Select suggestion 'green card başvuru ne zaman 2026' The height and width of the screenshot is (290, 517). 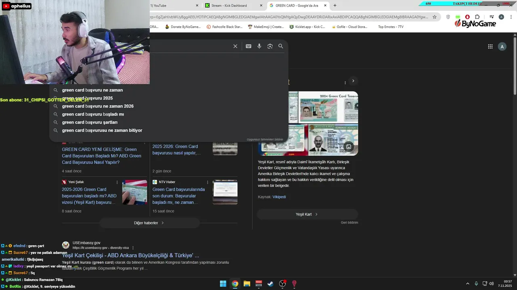point(169,106)
